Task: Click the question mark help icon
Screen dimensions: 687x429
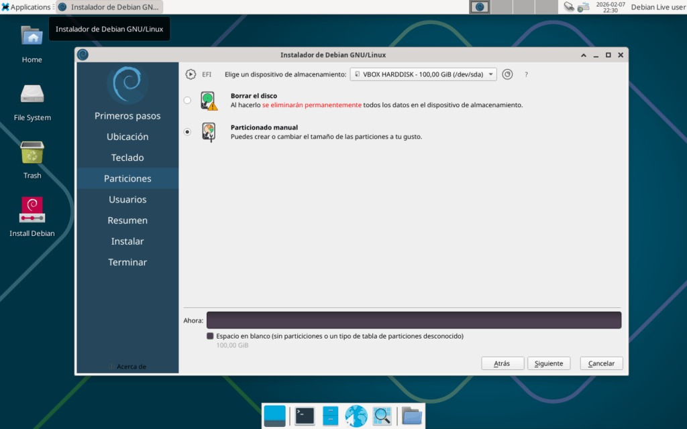Action: [x=526, y=74]
